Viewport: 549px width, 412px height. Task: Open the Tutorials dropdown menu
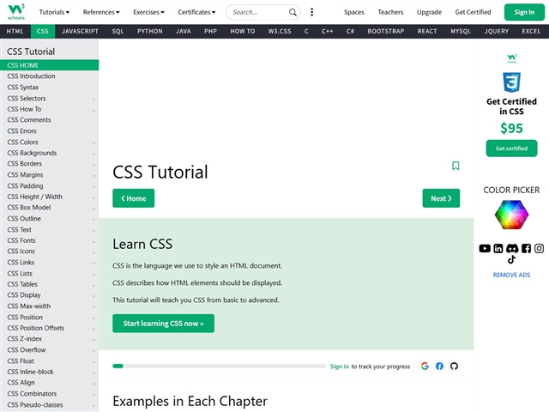tap(54, 12)
